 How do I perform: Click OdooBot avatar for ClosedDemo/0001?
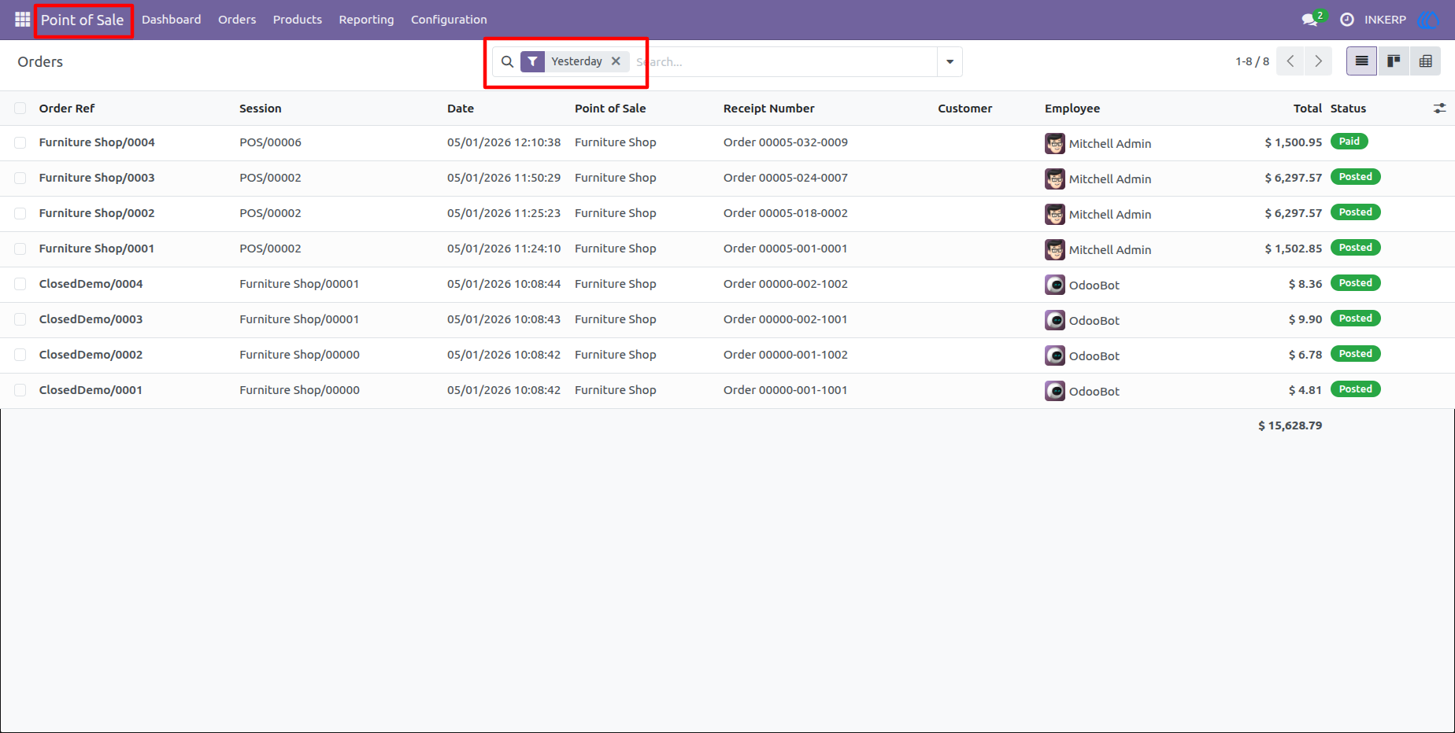(x=1055, y=391)
